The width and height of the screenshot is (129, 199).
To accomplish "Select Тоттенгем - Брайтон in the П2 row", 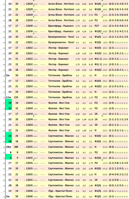I will point(60,97).
